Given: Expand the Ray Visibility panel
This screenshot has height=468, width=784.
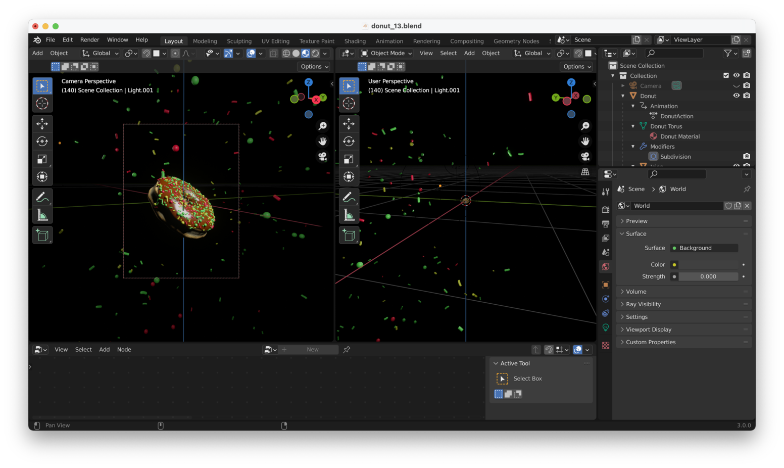Looking at the screenshot, I should pyautogui.click(x=643, y=304).
